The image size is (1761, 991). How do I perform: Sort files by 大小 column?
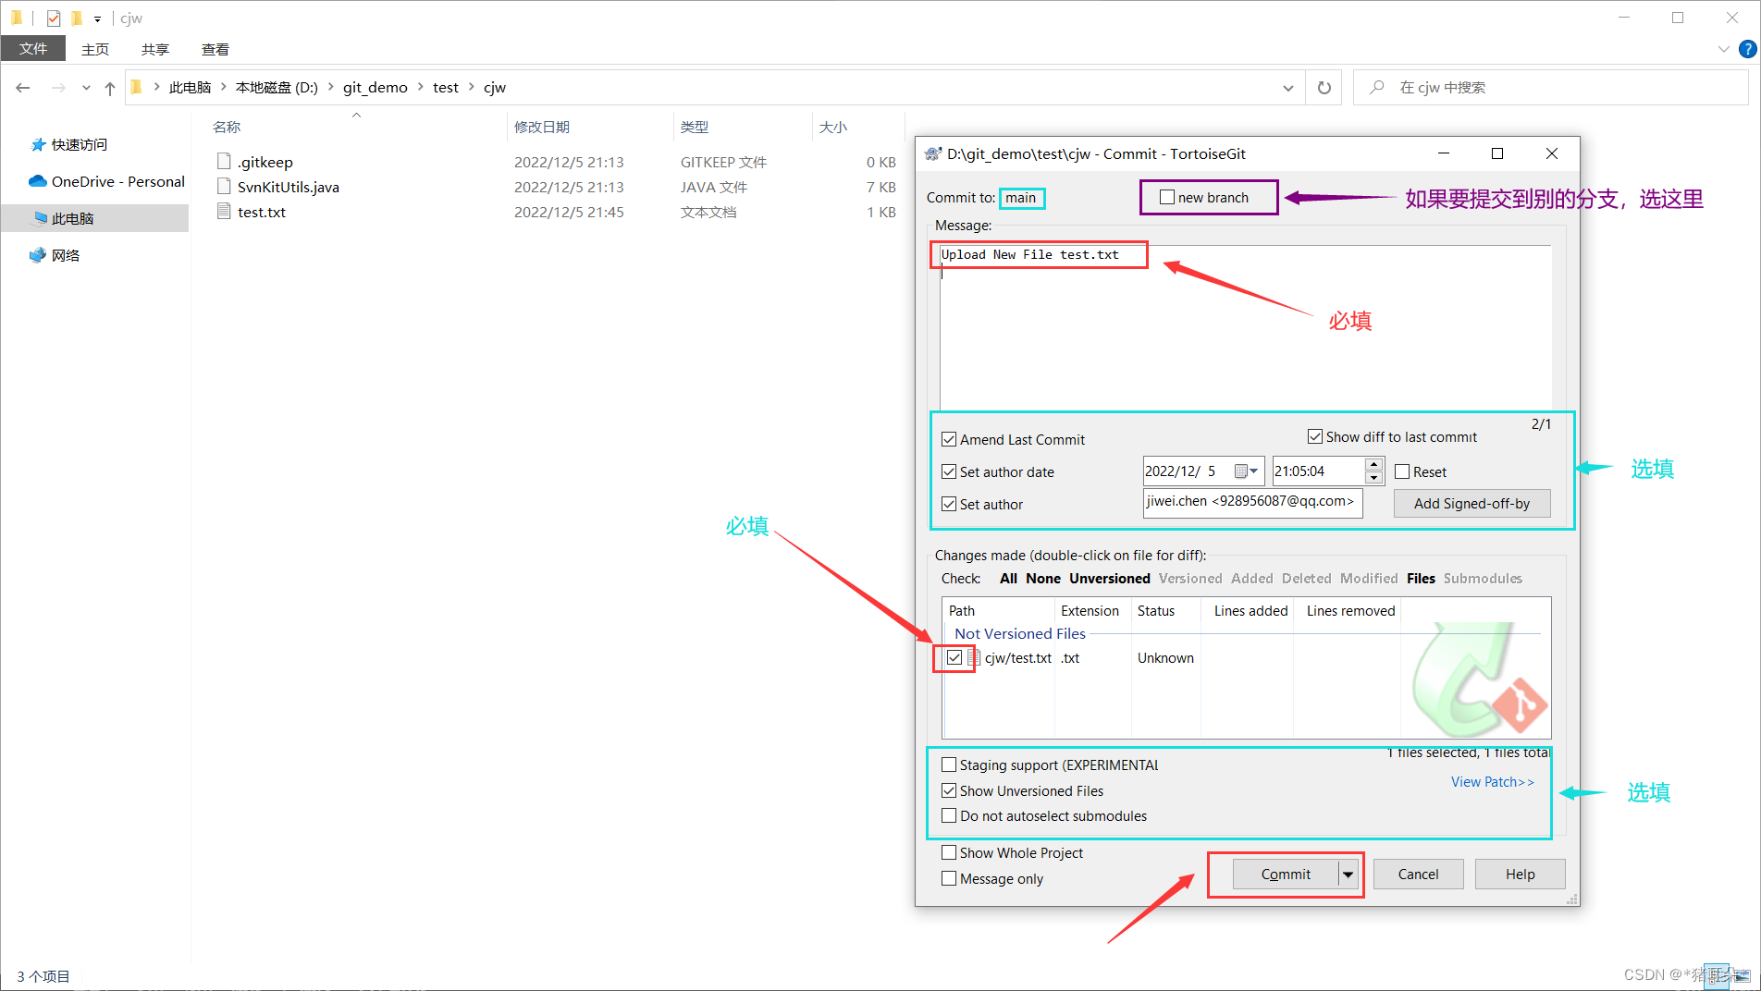click(x=833, y=127)
